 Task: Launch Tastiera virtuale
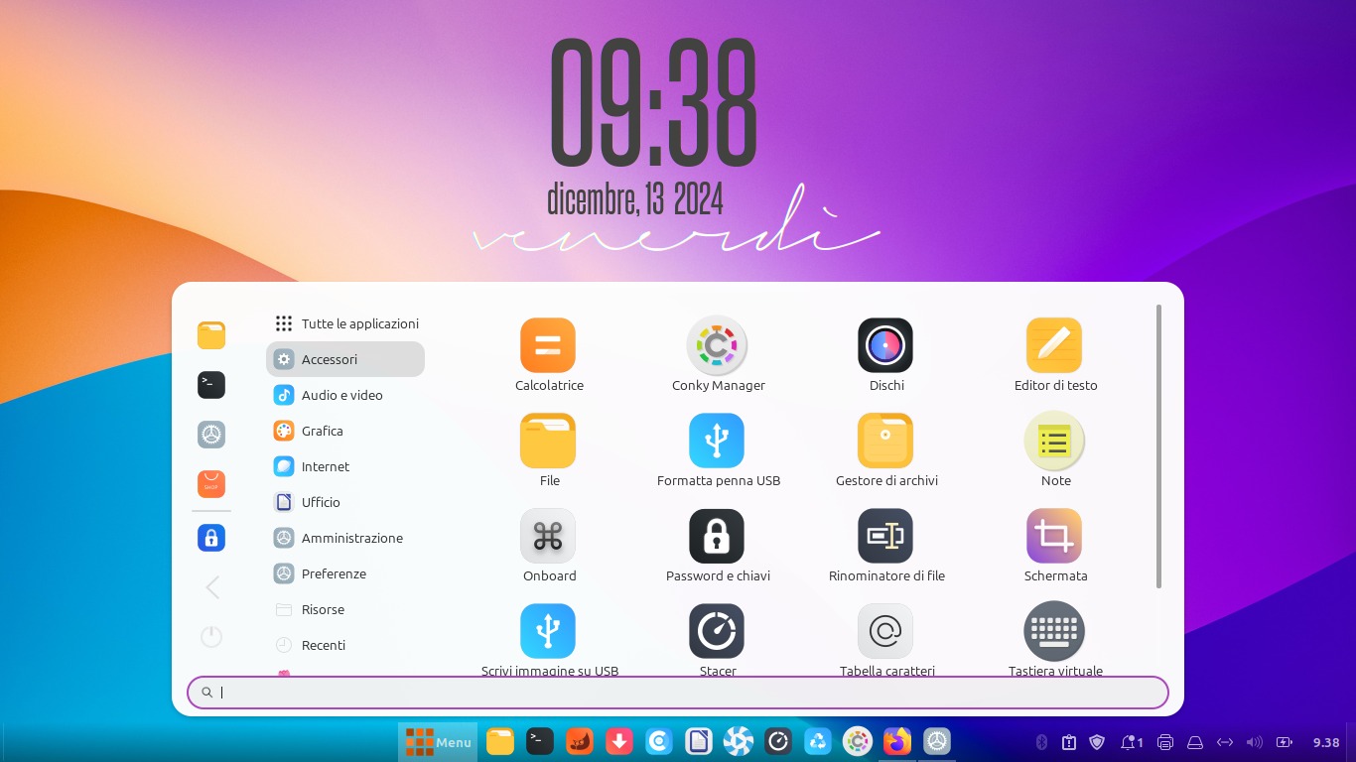pyautogui.click(x=1054, y=640)
